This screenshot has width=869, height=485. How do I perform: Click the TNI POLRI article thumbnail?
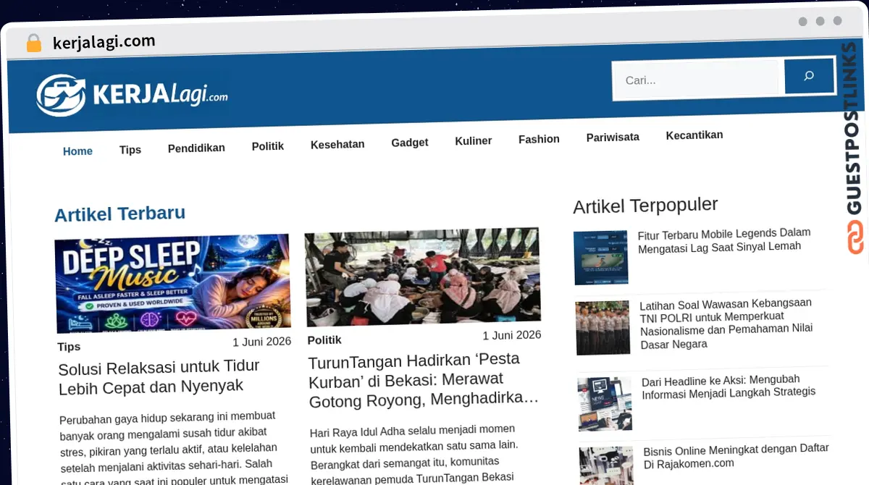(x=603, y=327)
